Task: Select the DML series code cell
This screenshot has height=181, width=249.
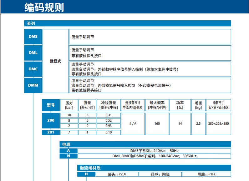Action: 33,53
